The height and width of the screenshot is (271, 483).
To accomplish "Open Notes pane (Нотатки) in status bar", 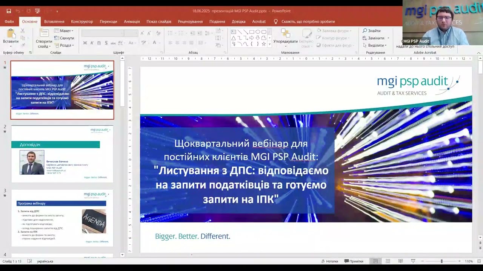I will click(x=330, y=261).
